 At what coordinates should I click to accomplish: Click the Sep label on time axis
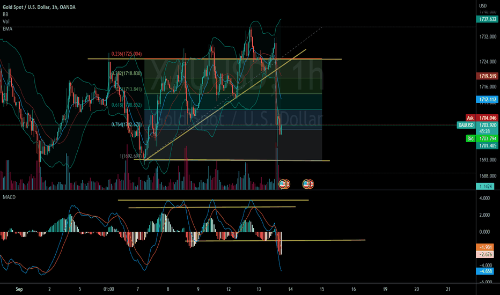tap(19, 289)
